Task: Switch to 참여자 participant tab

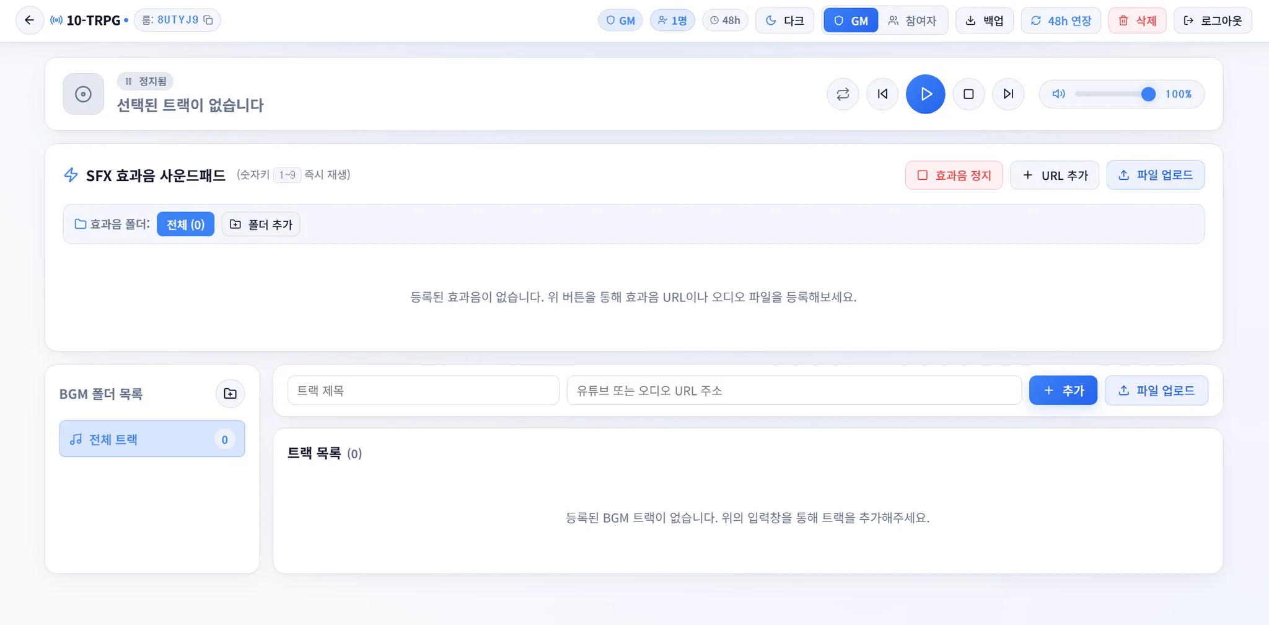Action: coord(912,20)
